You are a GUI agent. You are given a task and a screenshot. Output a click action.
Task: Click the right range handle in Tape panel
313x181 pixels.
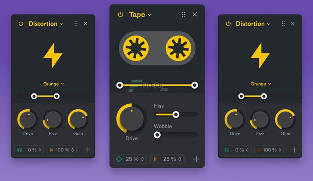(x=195, y=85)
